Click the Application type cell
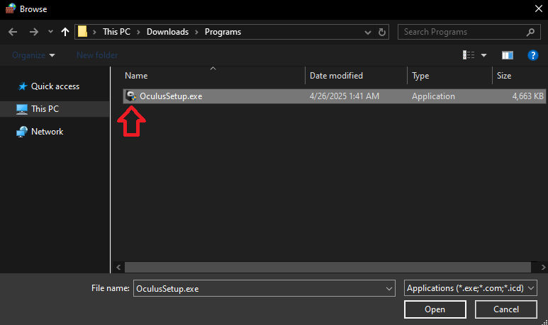 [433, 96]
